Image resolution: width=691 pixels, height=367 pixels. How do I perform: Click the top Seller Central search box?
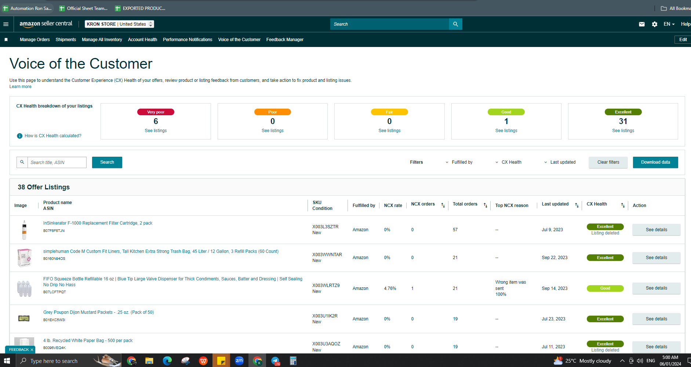pos(389,24)
